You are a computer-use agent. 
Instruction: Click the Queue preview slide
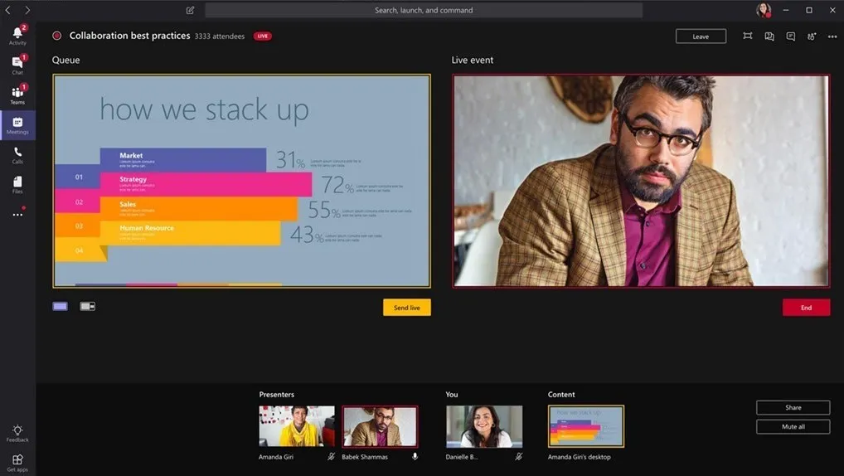[242, 181]
